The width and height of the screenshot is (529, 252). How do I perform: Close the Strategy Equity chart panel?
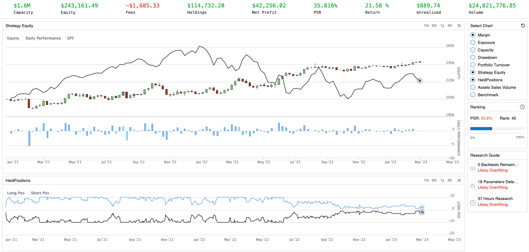tap(459, 26)
